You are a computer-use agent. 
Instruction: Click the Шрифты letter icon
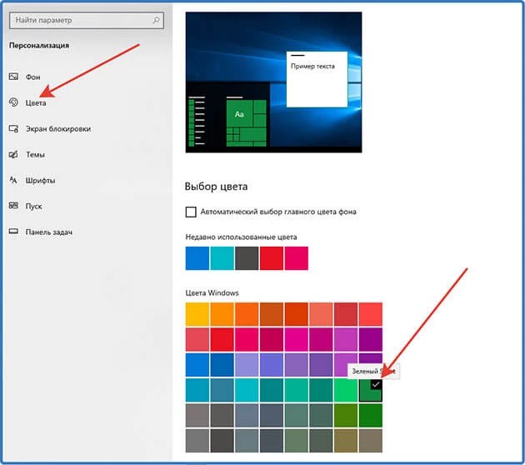(13, 180)
